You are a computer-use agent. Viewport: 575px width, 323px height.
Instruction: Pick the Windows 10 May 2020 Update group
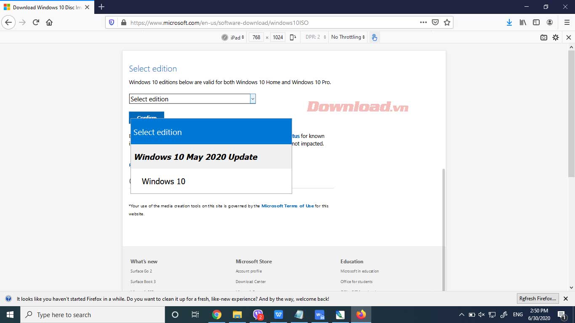click(211, 157)
